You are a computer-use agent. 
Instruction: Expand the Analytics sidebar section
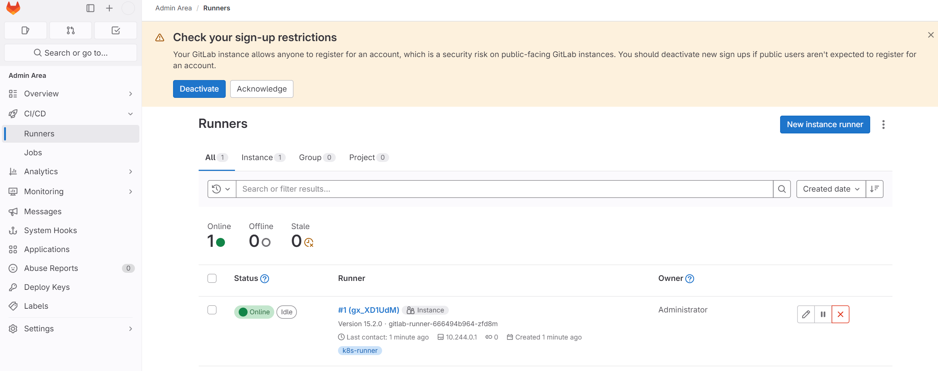(x=70, y=172)
